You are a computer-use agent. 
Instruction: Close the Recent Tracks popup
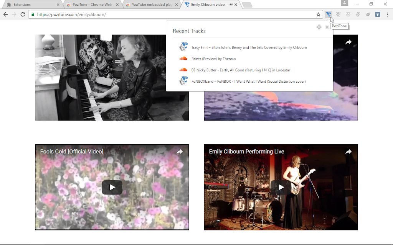coord(327,27)
